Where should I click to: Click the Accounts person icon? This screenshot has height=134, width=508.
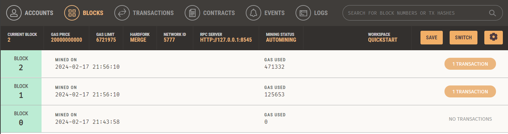click(14, 13)
